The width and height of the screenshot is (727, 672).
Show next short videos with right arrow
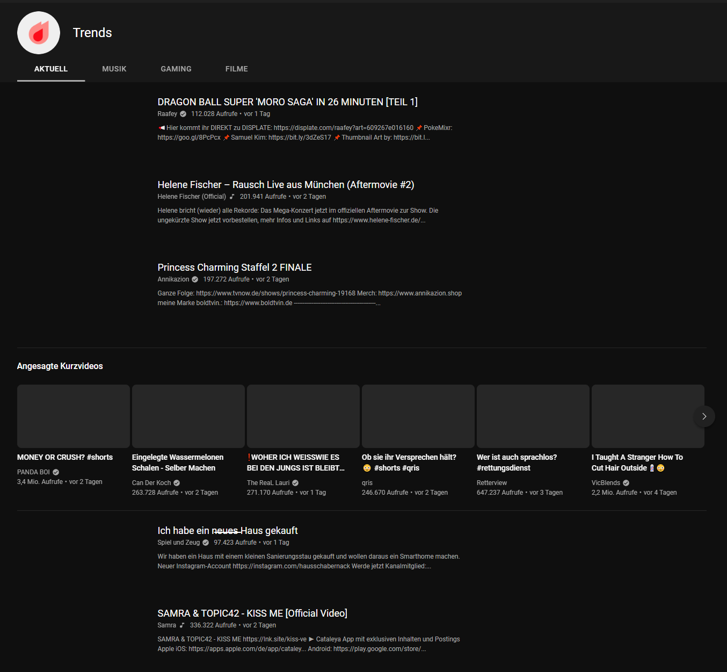[704, 416]
